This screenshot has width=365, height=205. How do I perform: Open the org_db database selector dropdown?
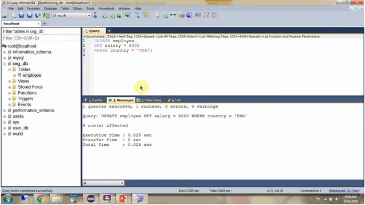[x=89, y=15]
